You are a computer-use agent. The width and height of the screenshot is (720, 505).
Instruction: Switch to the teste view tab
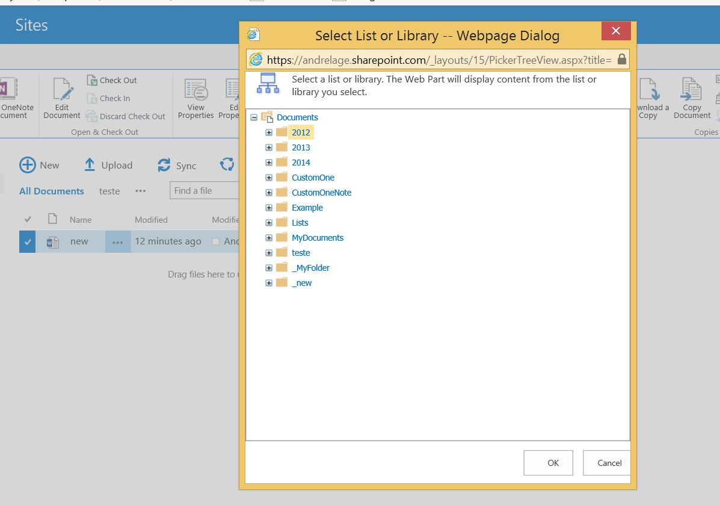tap(109, 191)
